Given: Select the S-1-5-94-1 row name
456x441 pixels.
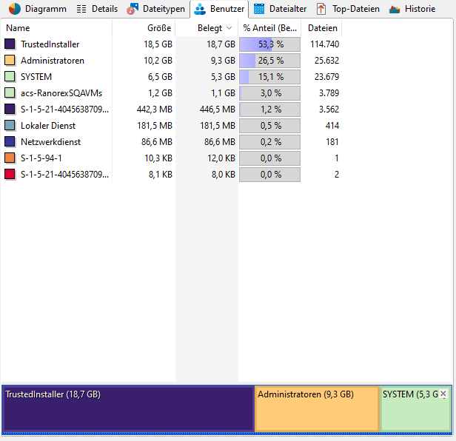Looking at the screenshot, I should point(41,158).
